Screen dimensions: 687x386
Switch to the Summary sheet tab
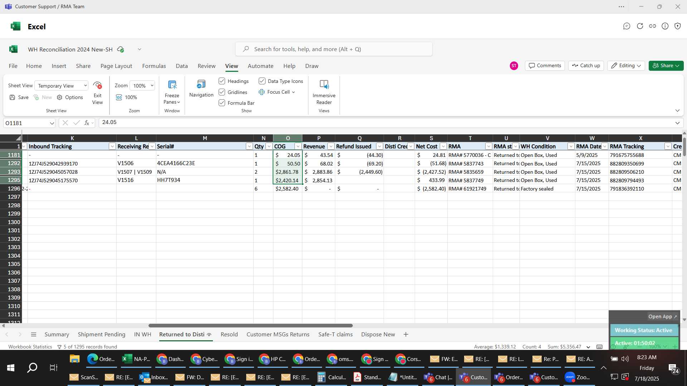(x=57, y=335)
